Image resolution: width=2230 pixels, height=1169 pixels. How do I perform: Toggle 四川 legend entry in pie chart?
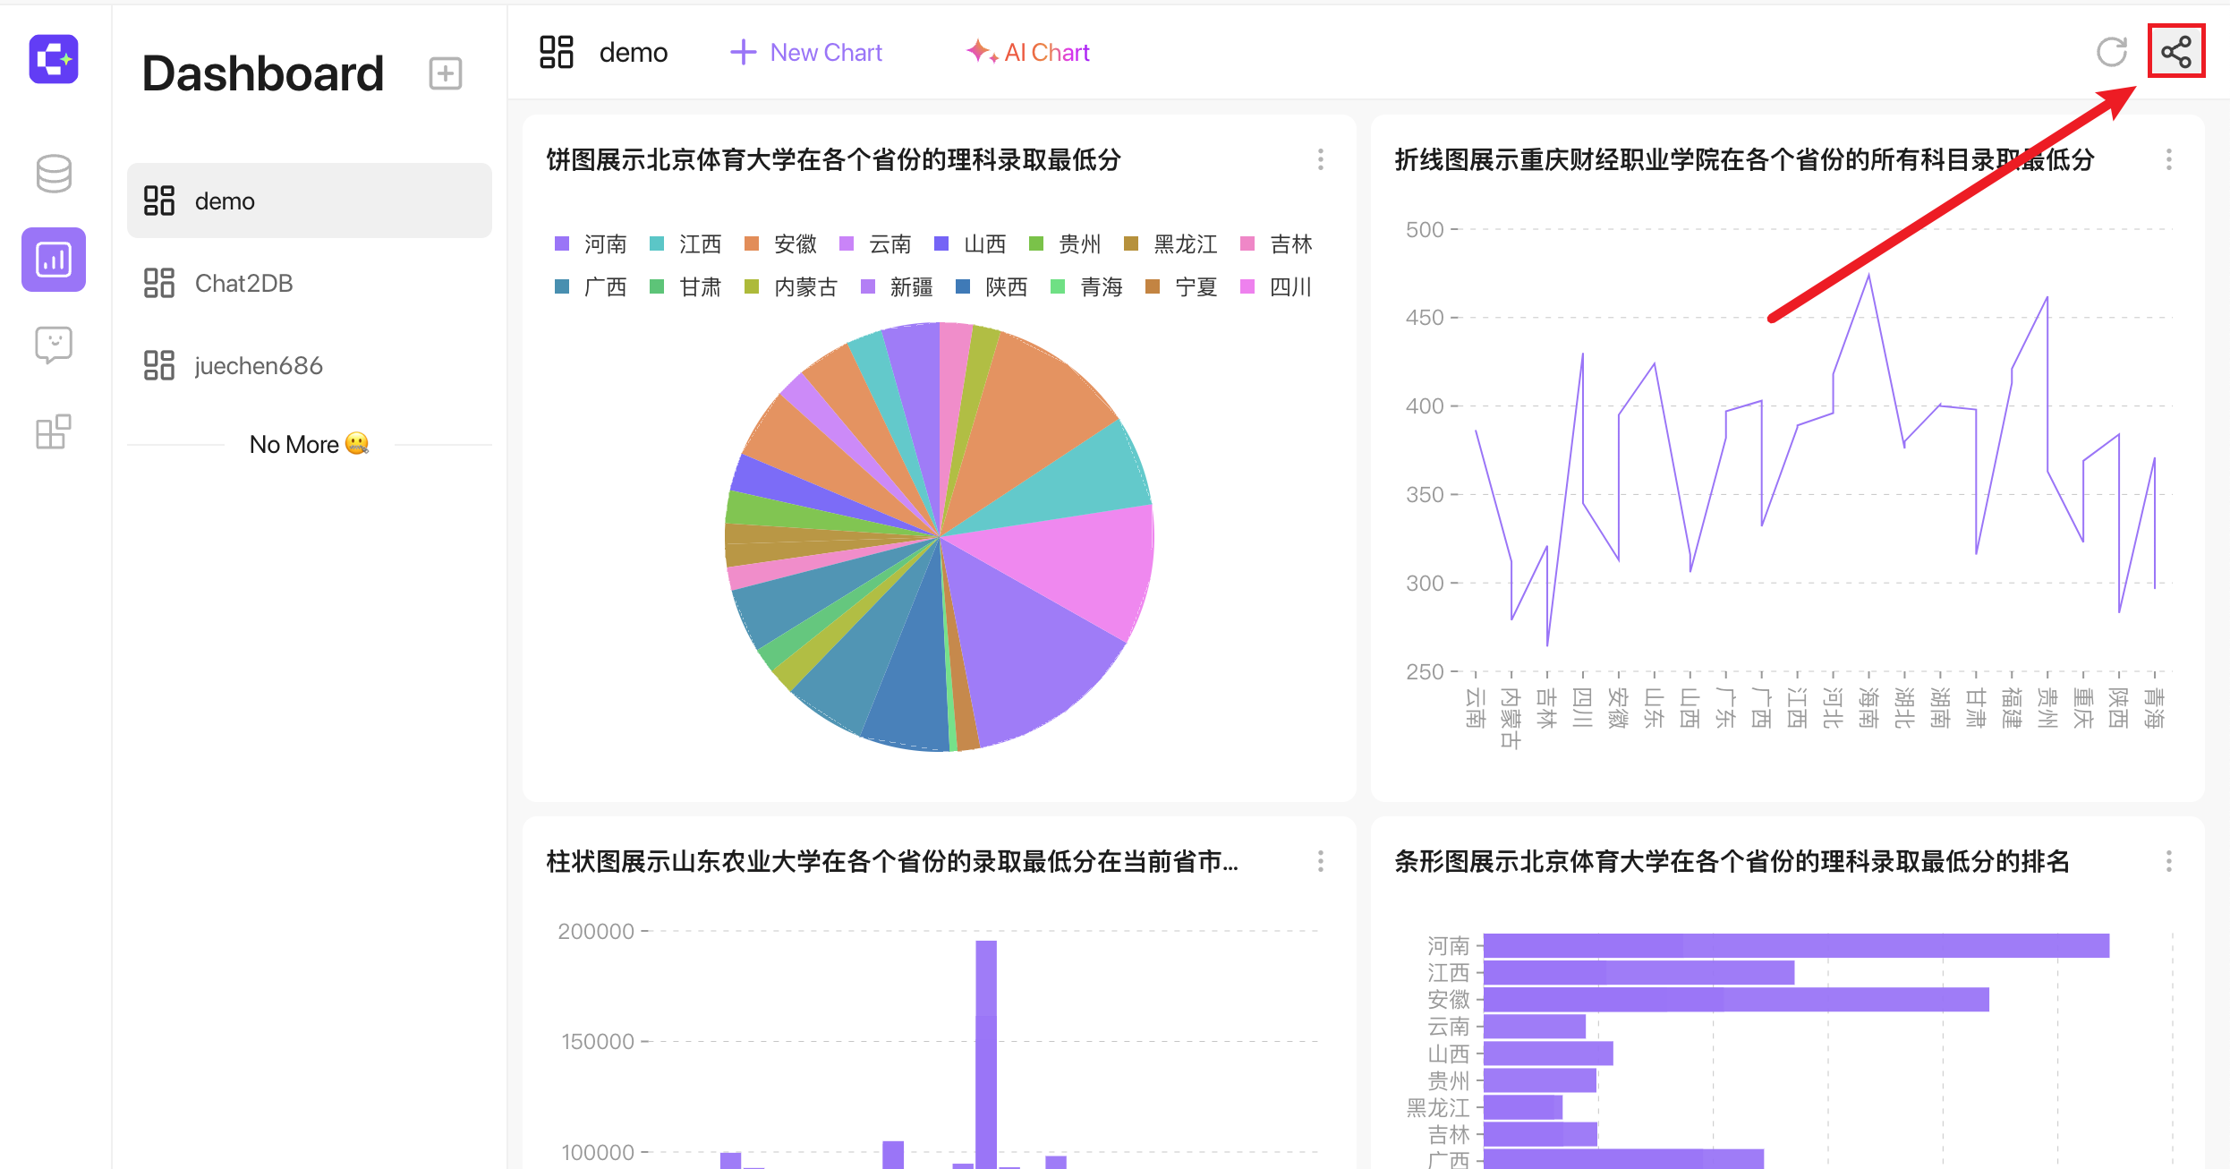(1276, 286)
